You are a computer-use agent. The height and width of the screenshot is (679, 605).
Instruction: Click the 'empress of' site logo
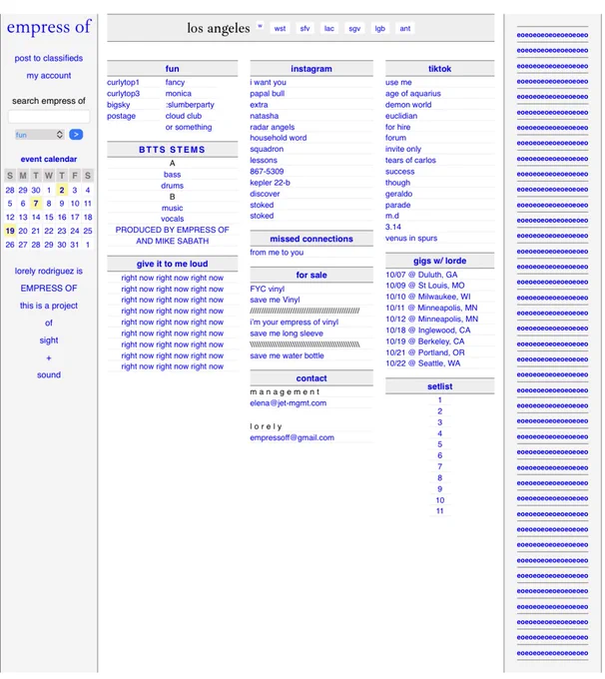tap(49, 27)
